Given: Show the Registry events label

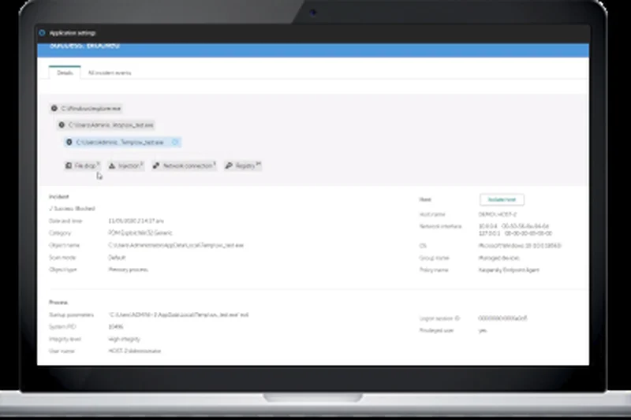Looking at the screenshot, I should pos(245,165).
